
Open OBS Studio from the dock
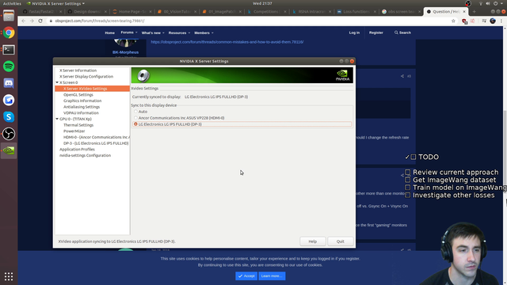click(9, 134)
